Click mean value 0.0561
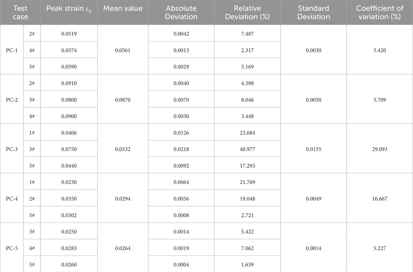Viewport: 413px width, 272px height. [x=123, y=50]
